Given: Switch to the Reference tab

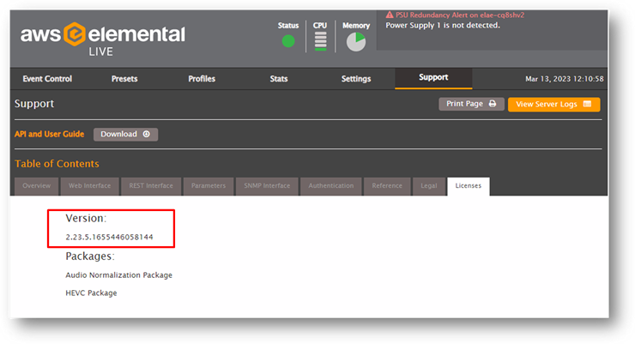Looking at the screenshot, I should click(x=387, y=186).
